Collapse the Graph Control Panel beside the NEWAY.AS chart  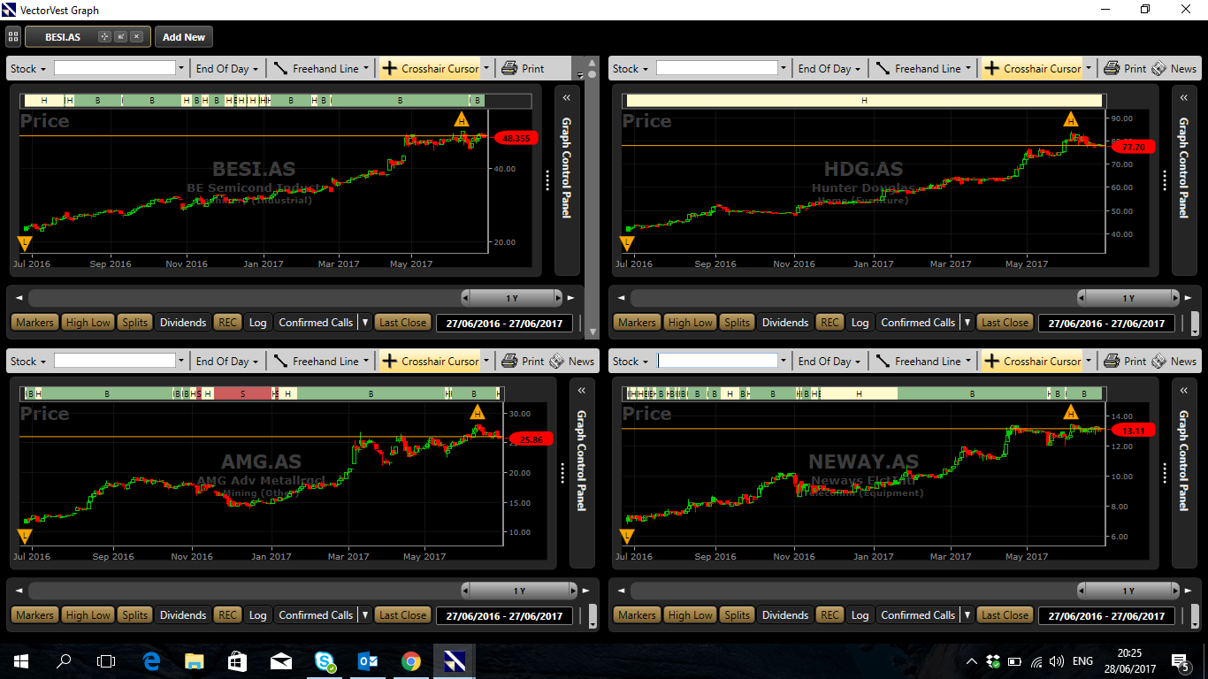[x=1185, y=390]
